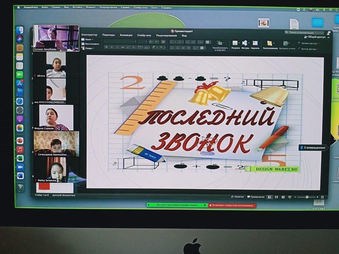Open the Рецензирование ribbon tab
This screenshot has height=254, width=339.
(x=166, y=35)
